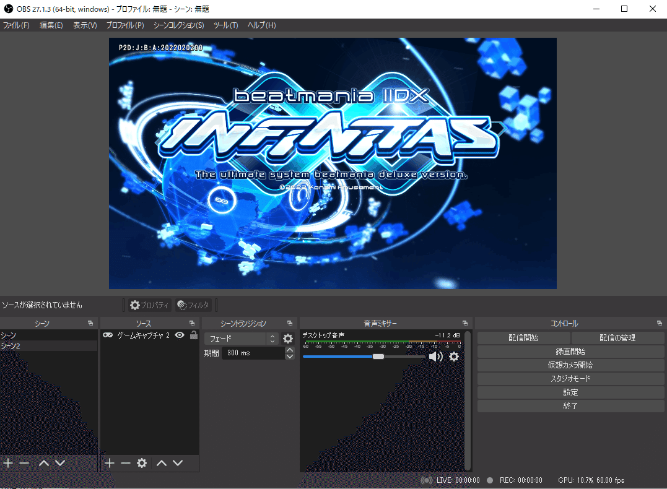
Task: Select シーン in the Scenes list
Action: point(49,335)
